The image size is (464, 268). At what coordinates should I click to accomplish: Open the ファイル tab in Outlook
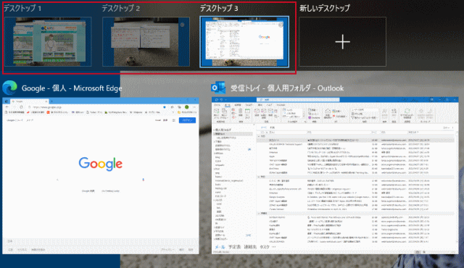pyautogui.click(x=217, y=105)
